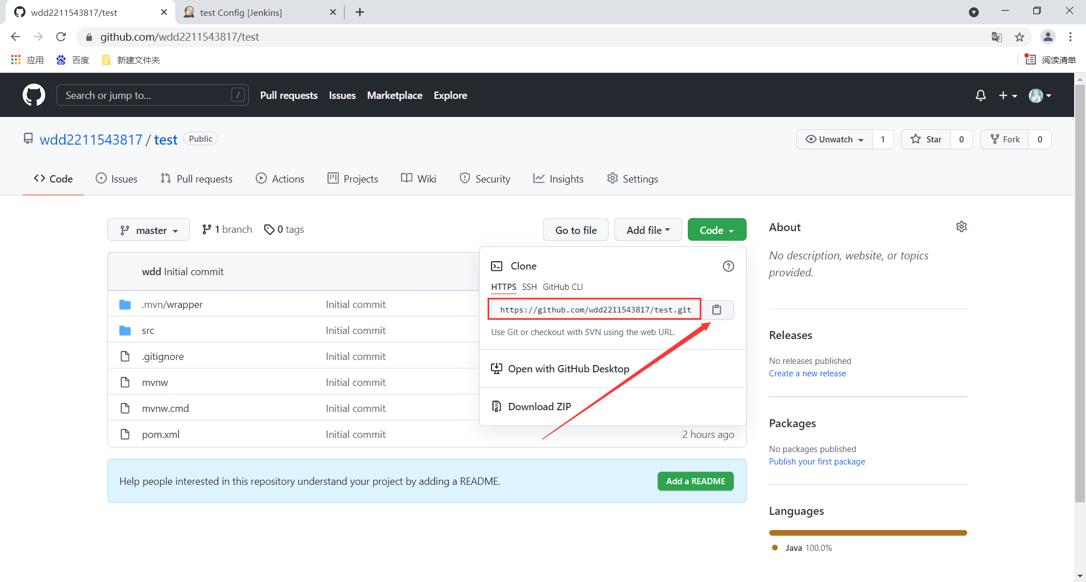1086x582 pixels.
Task: Open the Security tab
Action: tap(485, 179)
